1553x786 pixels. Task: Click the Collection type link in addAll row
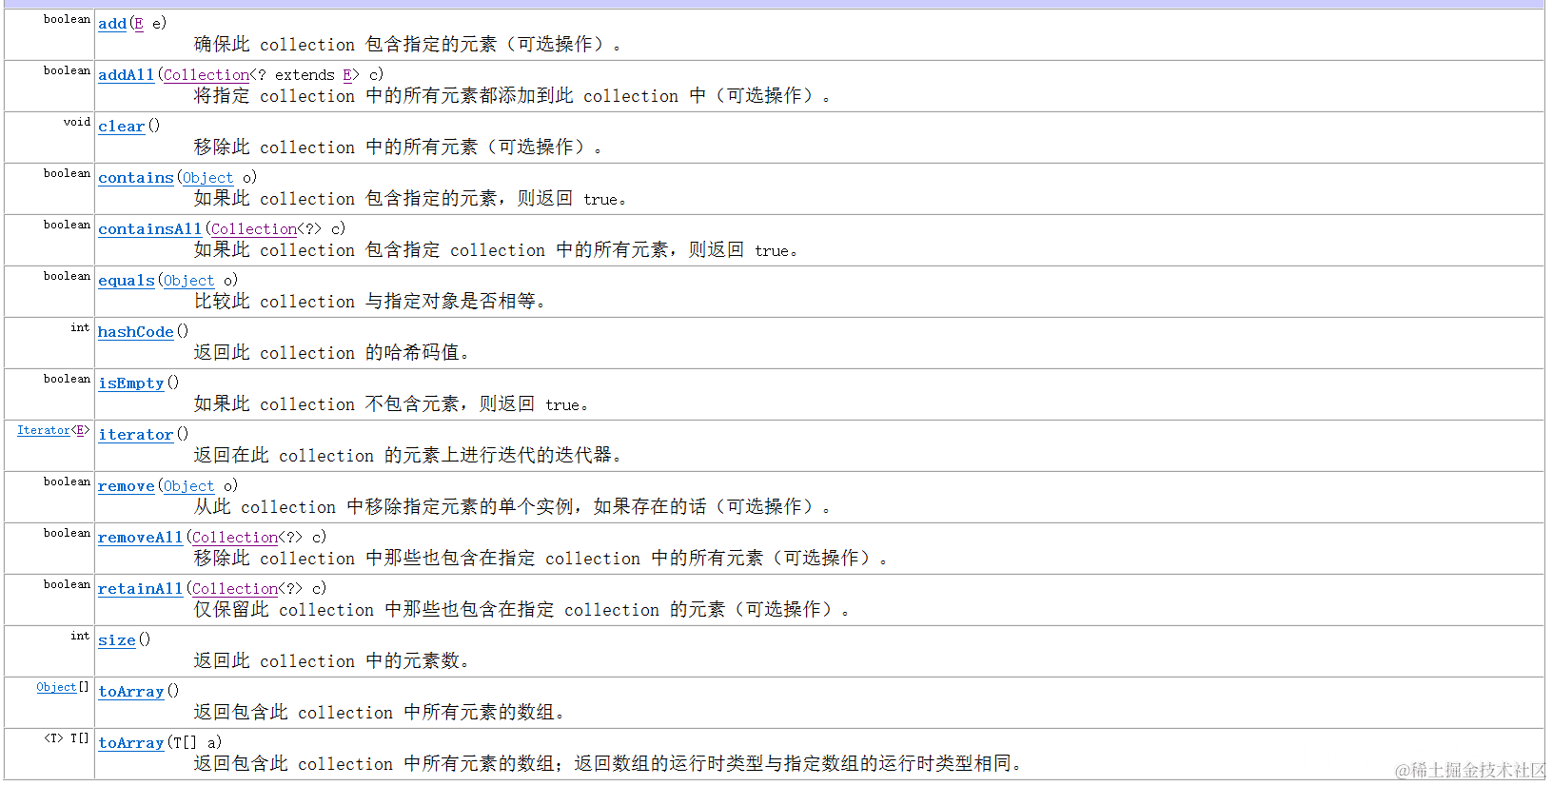[x=206, y=75]
